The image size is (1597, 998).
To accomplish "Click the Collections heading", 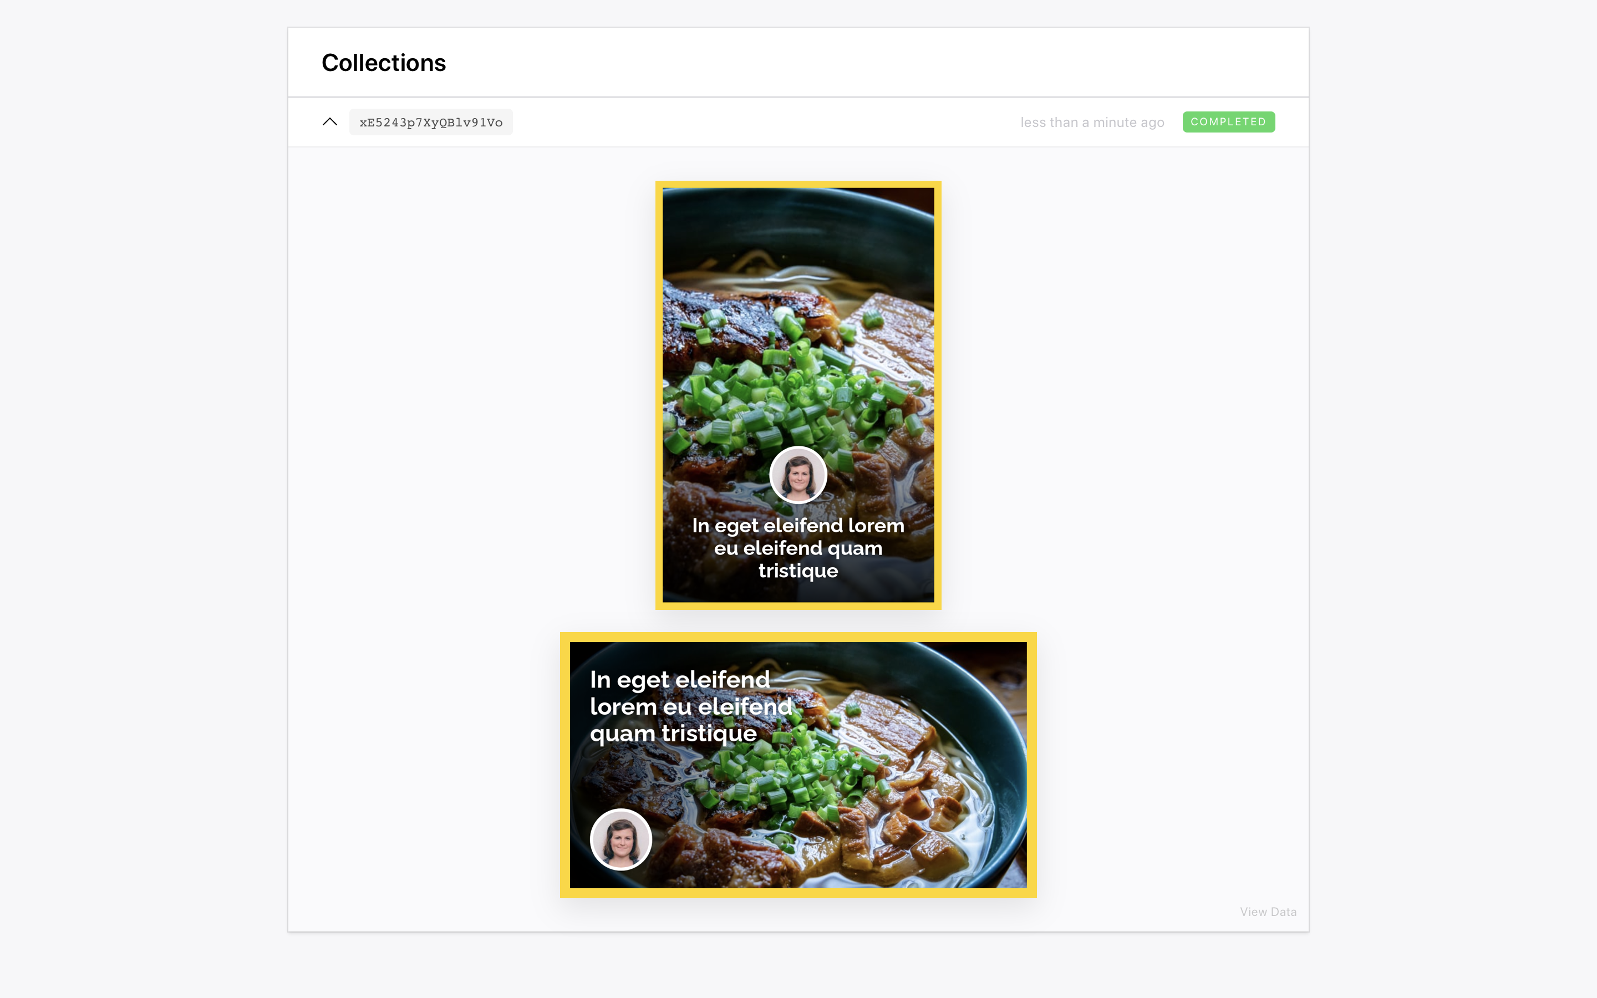I will tap(383, 63).
